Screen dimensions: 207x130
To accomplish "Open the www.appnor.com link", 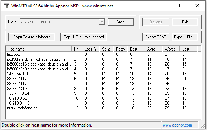I will [x=177, y=125].
